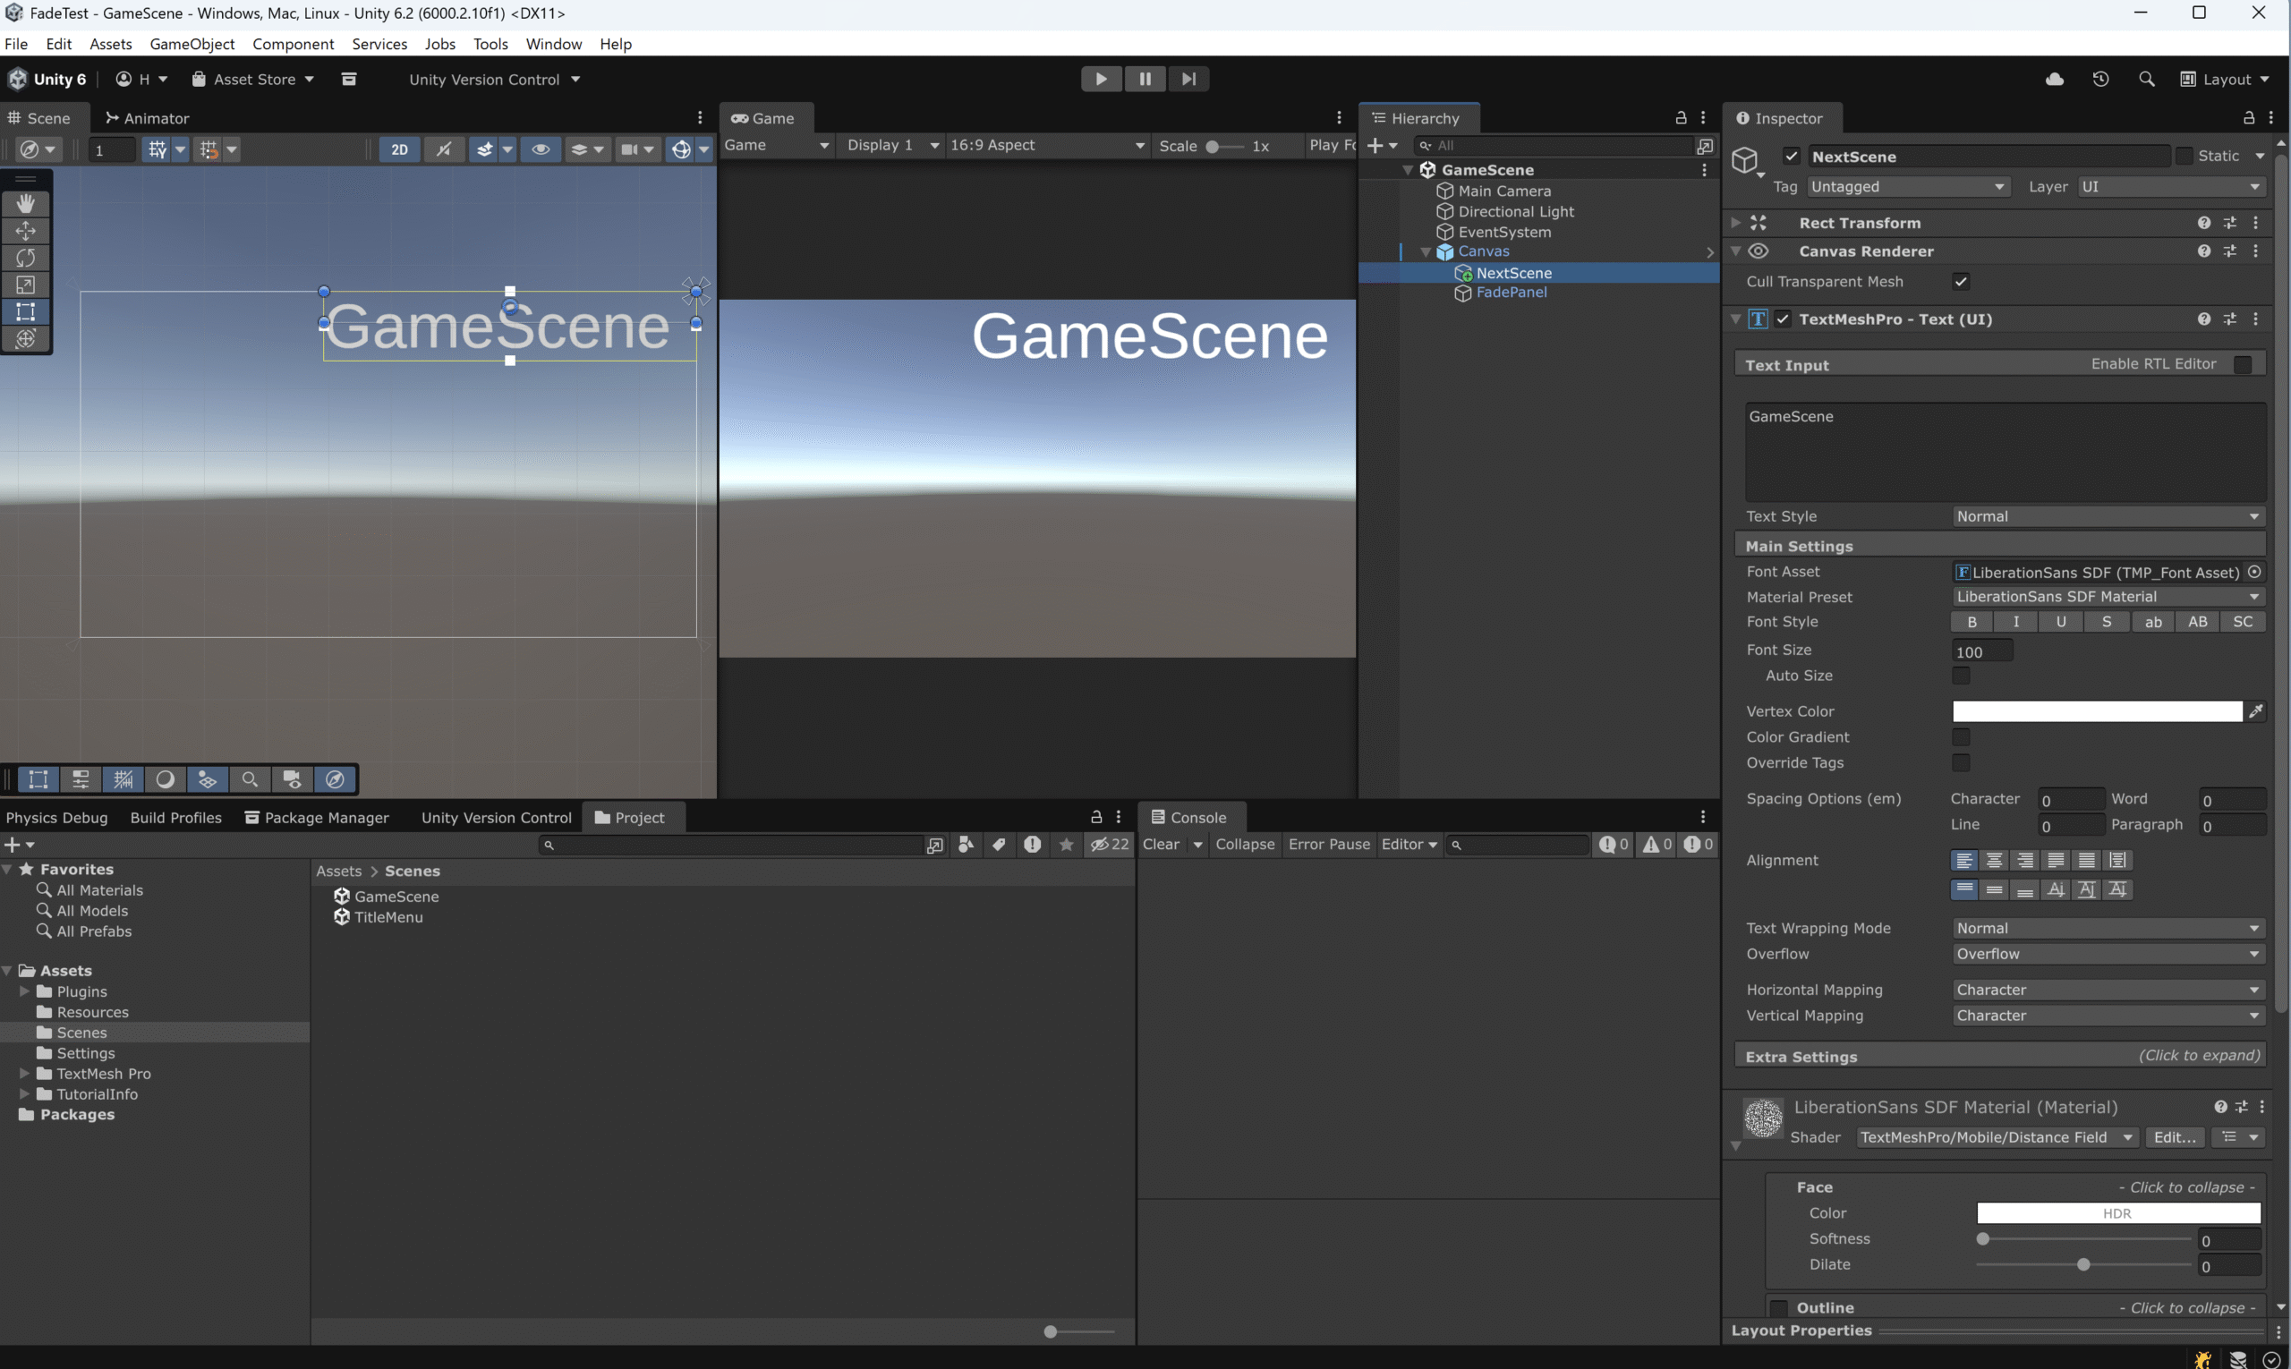Click the cloud services icon
The width and height of the screenshot is (2291, 1369).
tap(2055, 80)
